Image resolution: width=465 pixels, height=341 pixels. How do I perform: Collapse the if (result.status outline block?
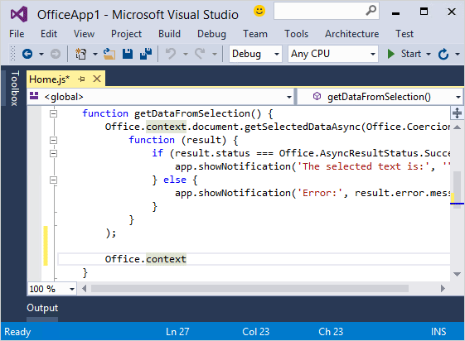coord(53,153)
